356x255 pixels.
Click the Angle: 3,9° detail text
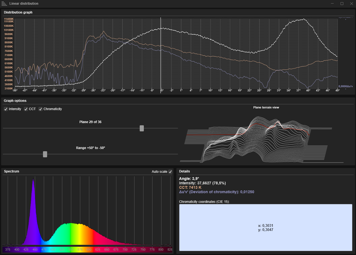pyautogui.click(x=189, y=179)
